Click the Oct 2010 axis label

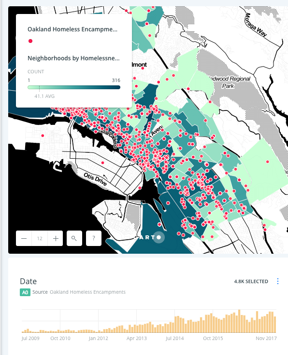coord(60,338)
